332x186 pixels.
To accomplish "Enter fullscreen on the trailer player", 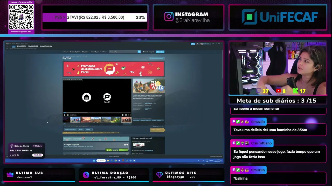I will click(x=129, y=115).
